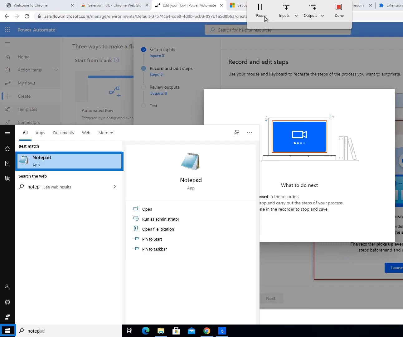Expand the Action items chevron
The image size is (403, 337).
56,70
